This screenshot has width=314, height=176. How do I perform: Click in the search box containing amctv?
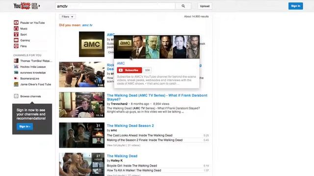tap(115, 6)
